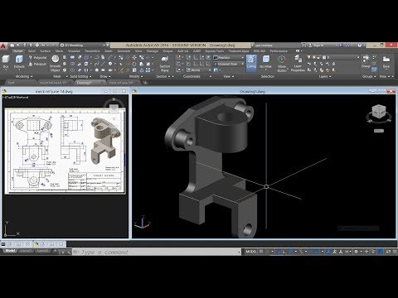Click the Top 2D Wireframe viewport label
This screenshot has width=398, height=298.
(16, 97)
